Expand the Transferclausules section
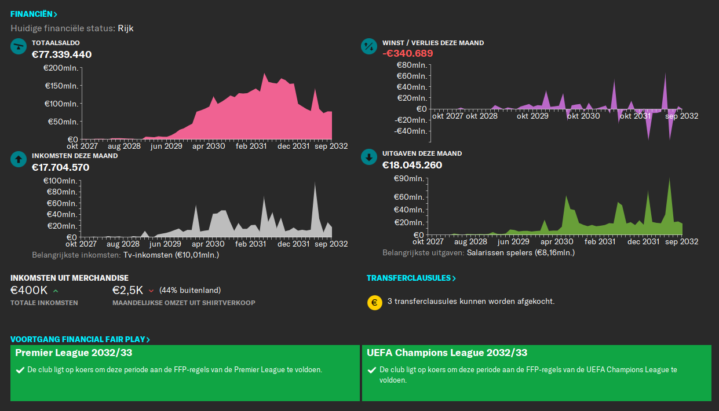Image resolution: width=719 pixels, height=411 pixels. 411,278
